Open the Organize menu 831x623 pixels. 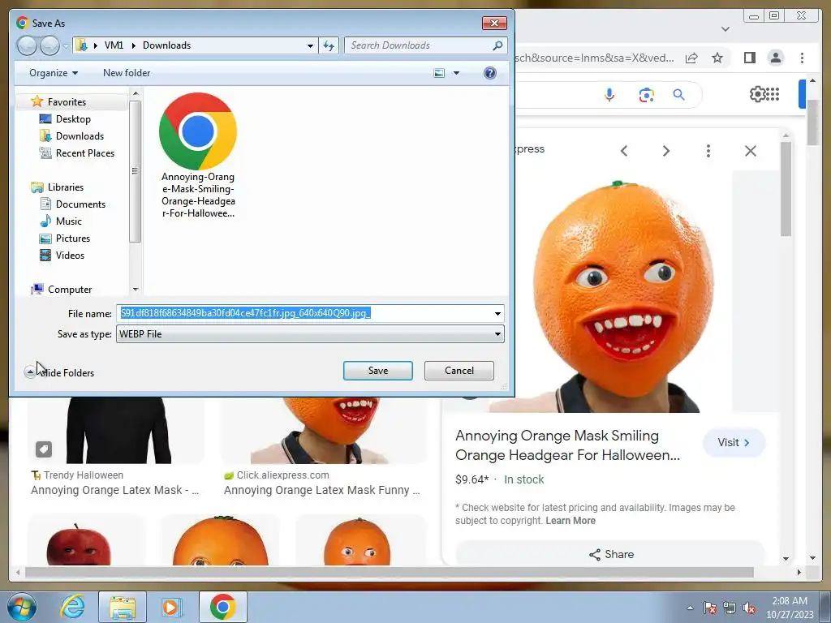(54, 73)
